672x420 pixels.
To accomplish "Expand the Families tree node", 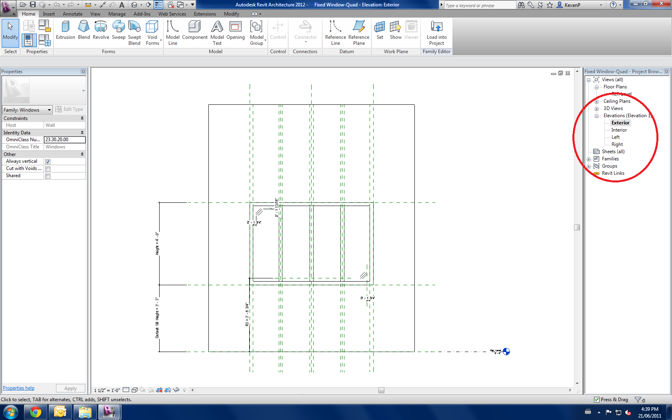I will coord(589,159).
